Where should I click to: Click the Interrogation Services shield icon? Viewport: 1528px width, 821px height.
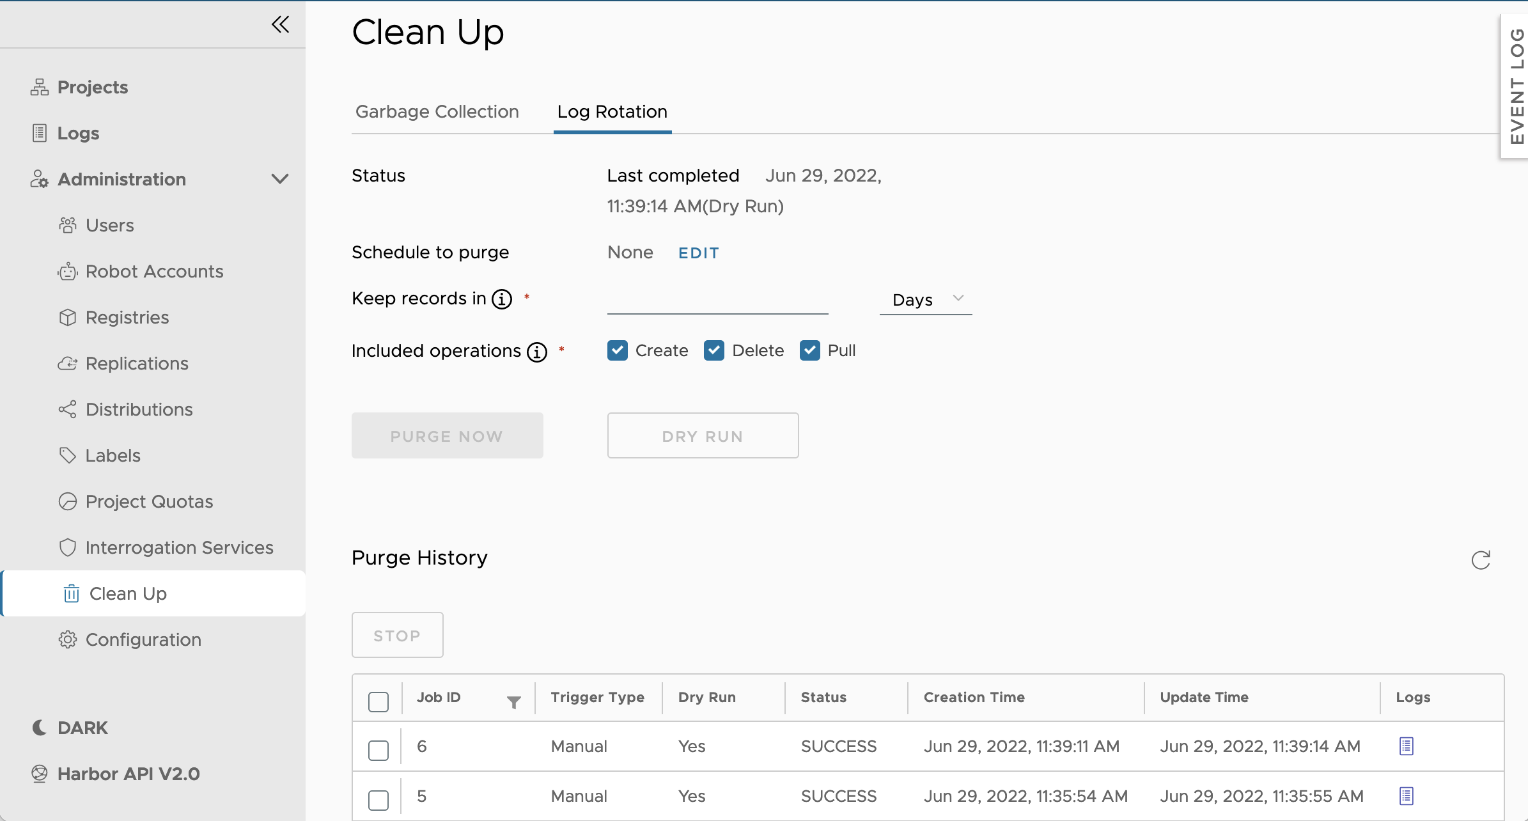point(68,547)
